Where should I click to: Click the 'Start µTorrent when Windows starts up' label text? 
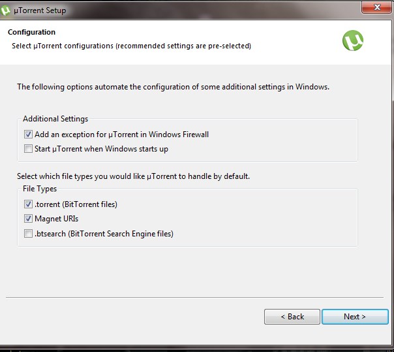[x=101, y=149]
